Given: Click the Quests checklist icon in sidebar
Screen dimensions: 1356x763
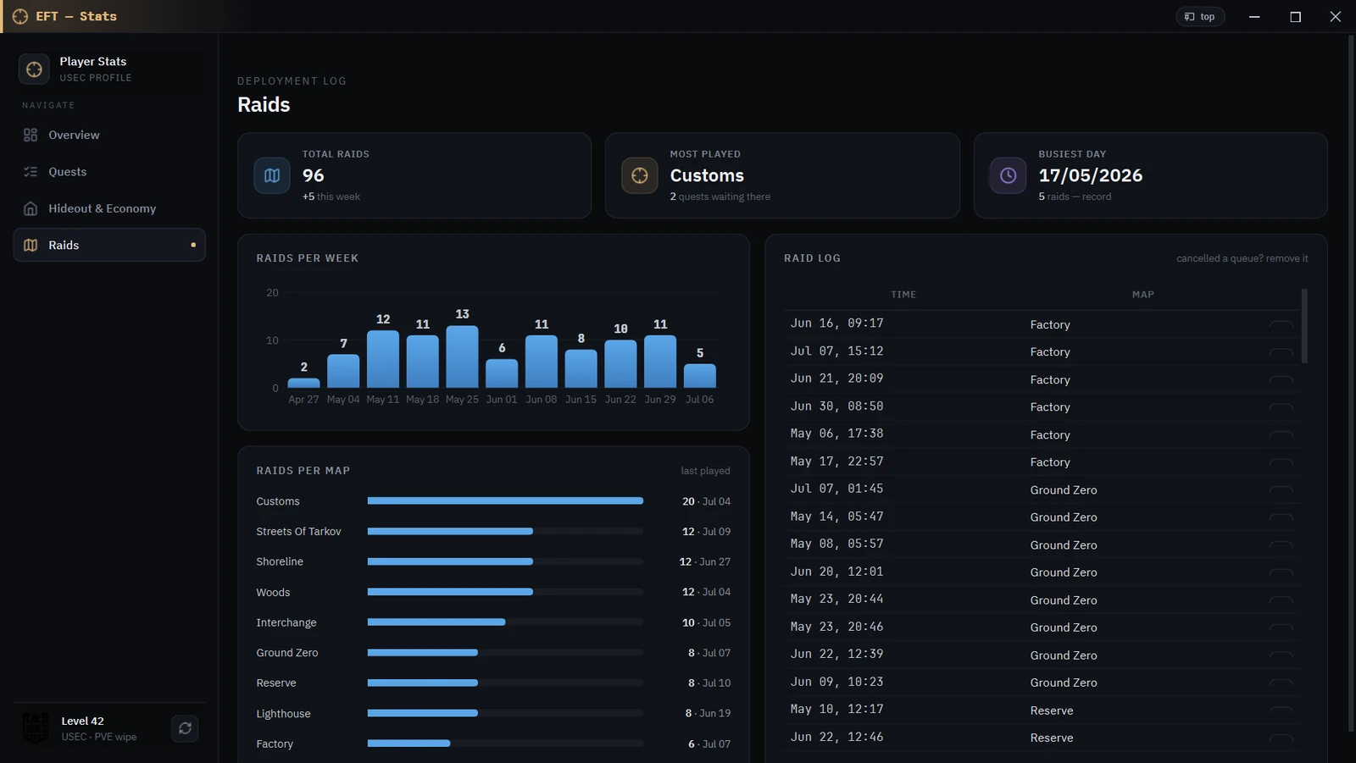Looking at the screenshot, I should point(31,171).
